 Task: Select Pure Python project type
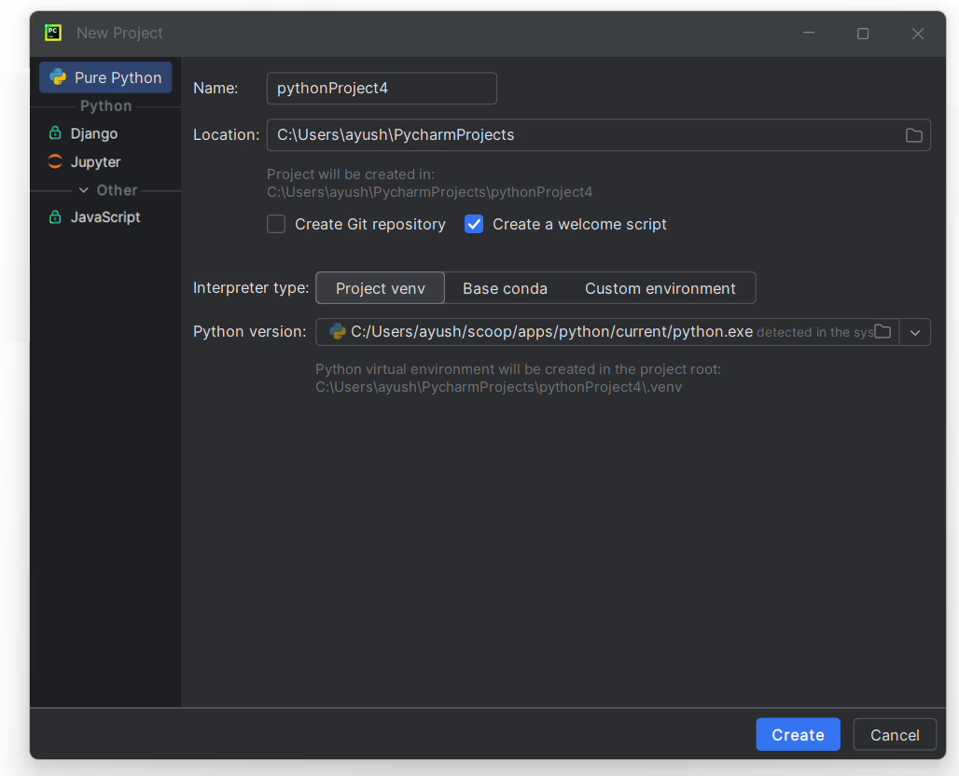tap(105, 77)
